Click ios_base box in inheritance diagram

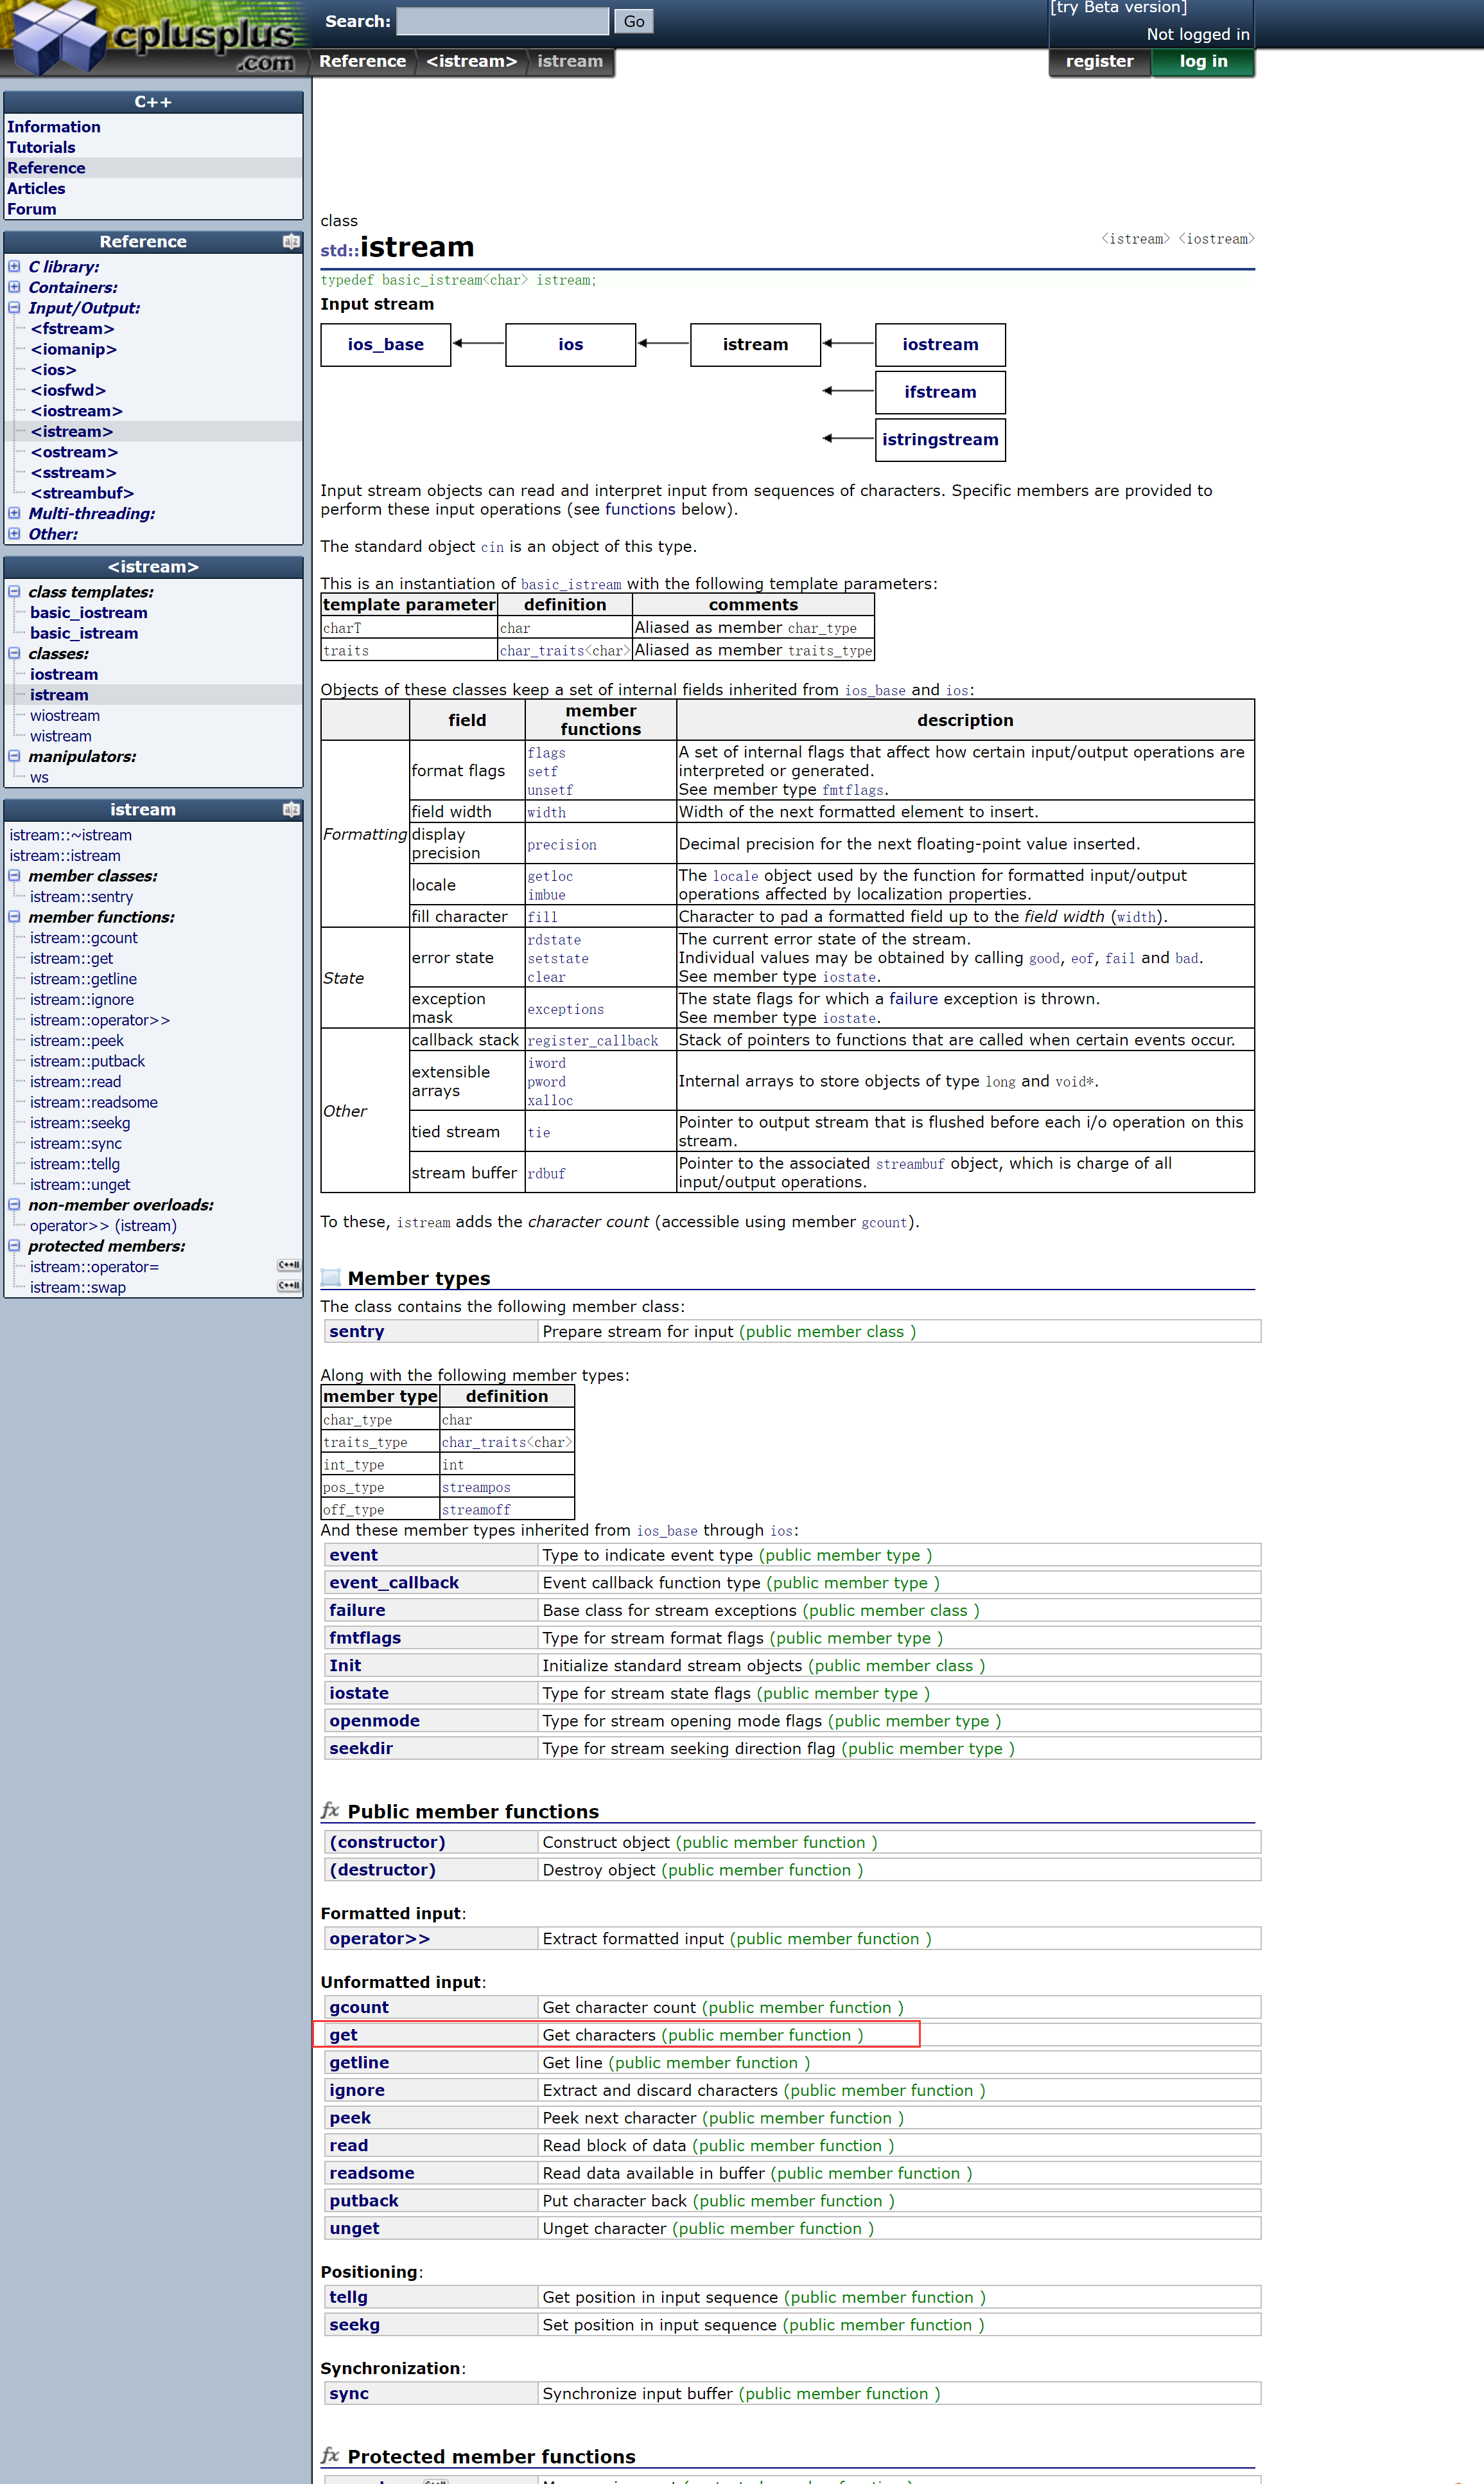coord(386,344)
